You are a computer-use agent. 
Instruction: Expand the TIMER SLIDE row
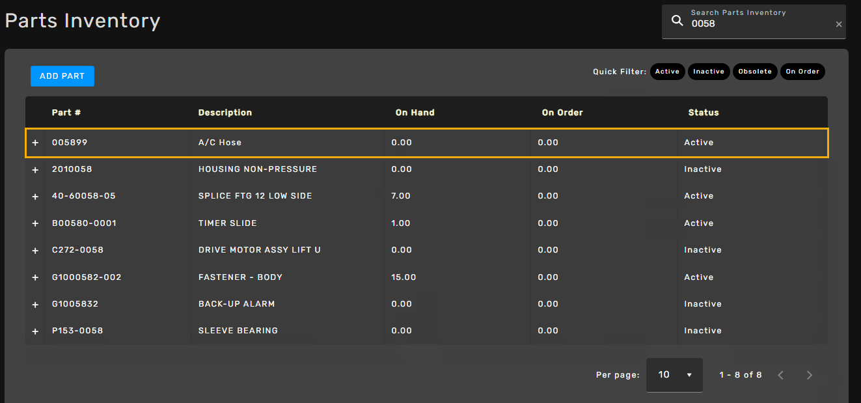(x=35, y=223)
